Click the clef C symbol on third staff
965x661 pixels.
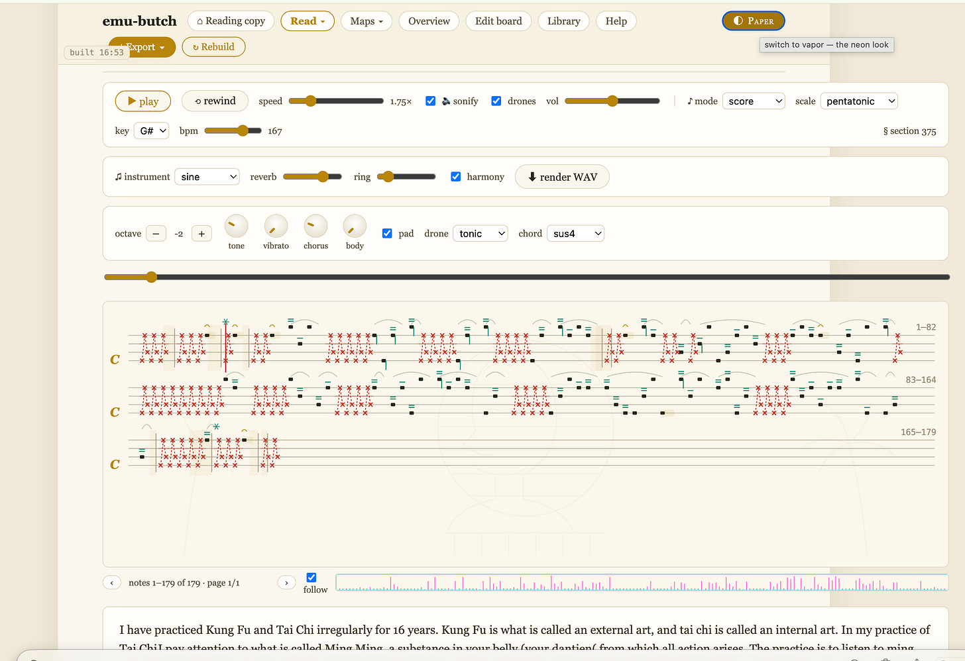pos(115,465)
